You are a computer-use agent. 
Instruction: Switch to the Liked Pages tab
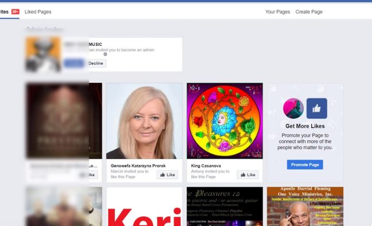38,12
